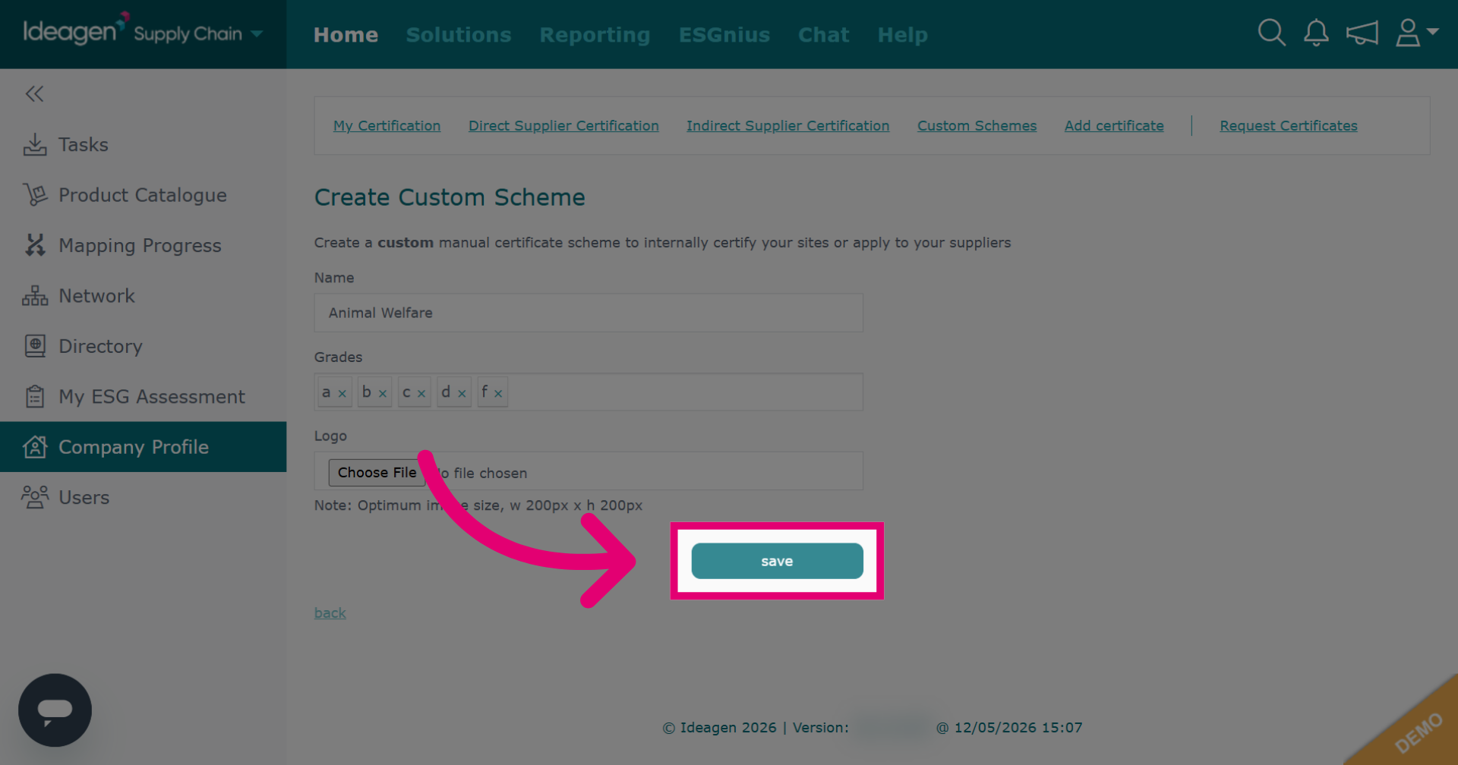Screen dimensions: 1458x765
Task: Open Custom Schemes link
Action: [x=977, y=126]
